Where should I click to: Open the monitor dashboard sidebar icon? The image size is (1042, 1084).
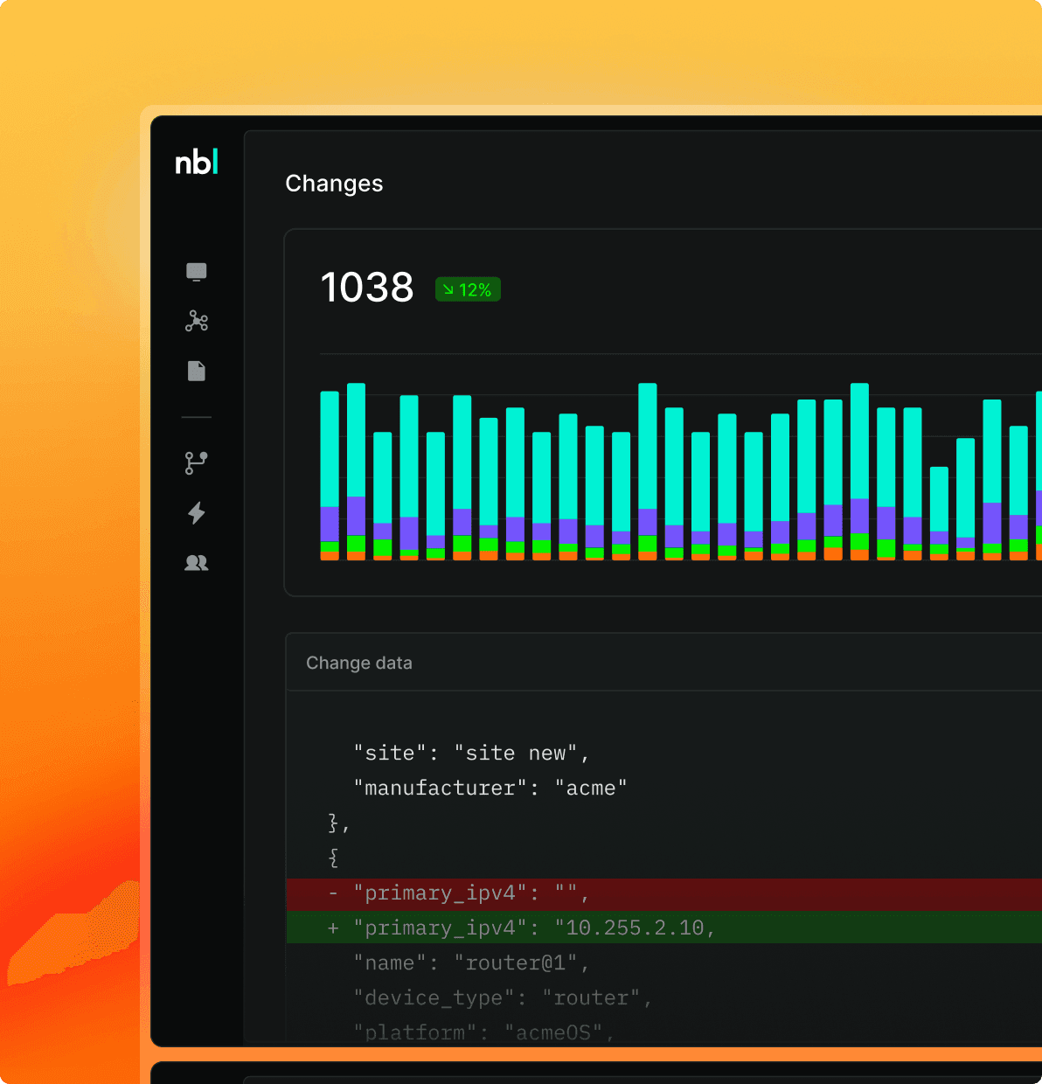pos(197,272)
